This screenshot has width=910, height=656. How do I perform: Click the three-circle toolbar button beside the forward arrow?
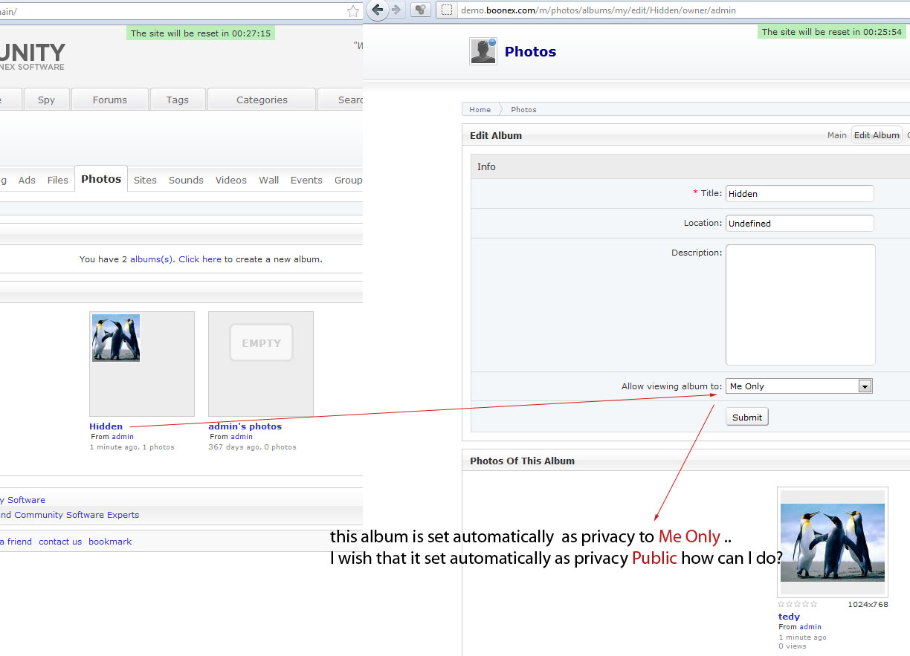click(420, 10)
